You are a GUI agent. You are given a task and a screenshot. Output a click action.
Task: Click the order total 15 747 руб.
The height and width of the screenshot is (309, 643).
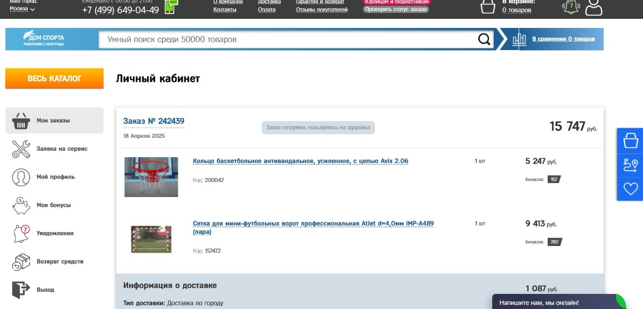(x=574, y=127)
